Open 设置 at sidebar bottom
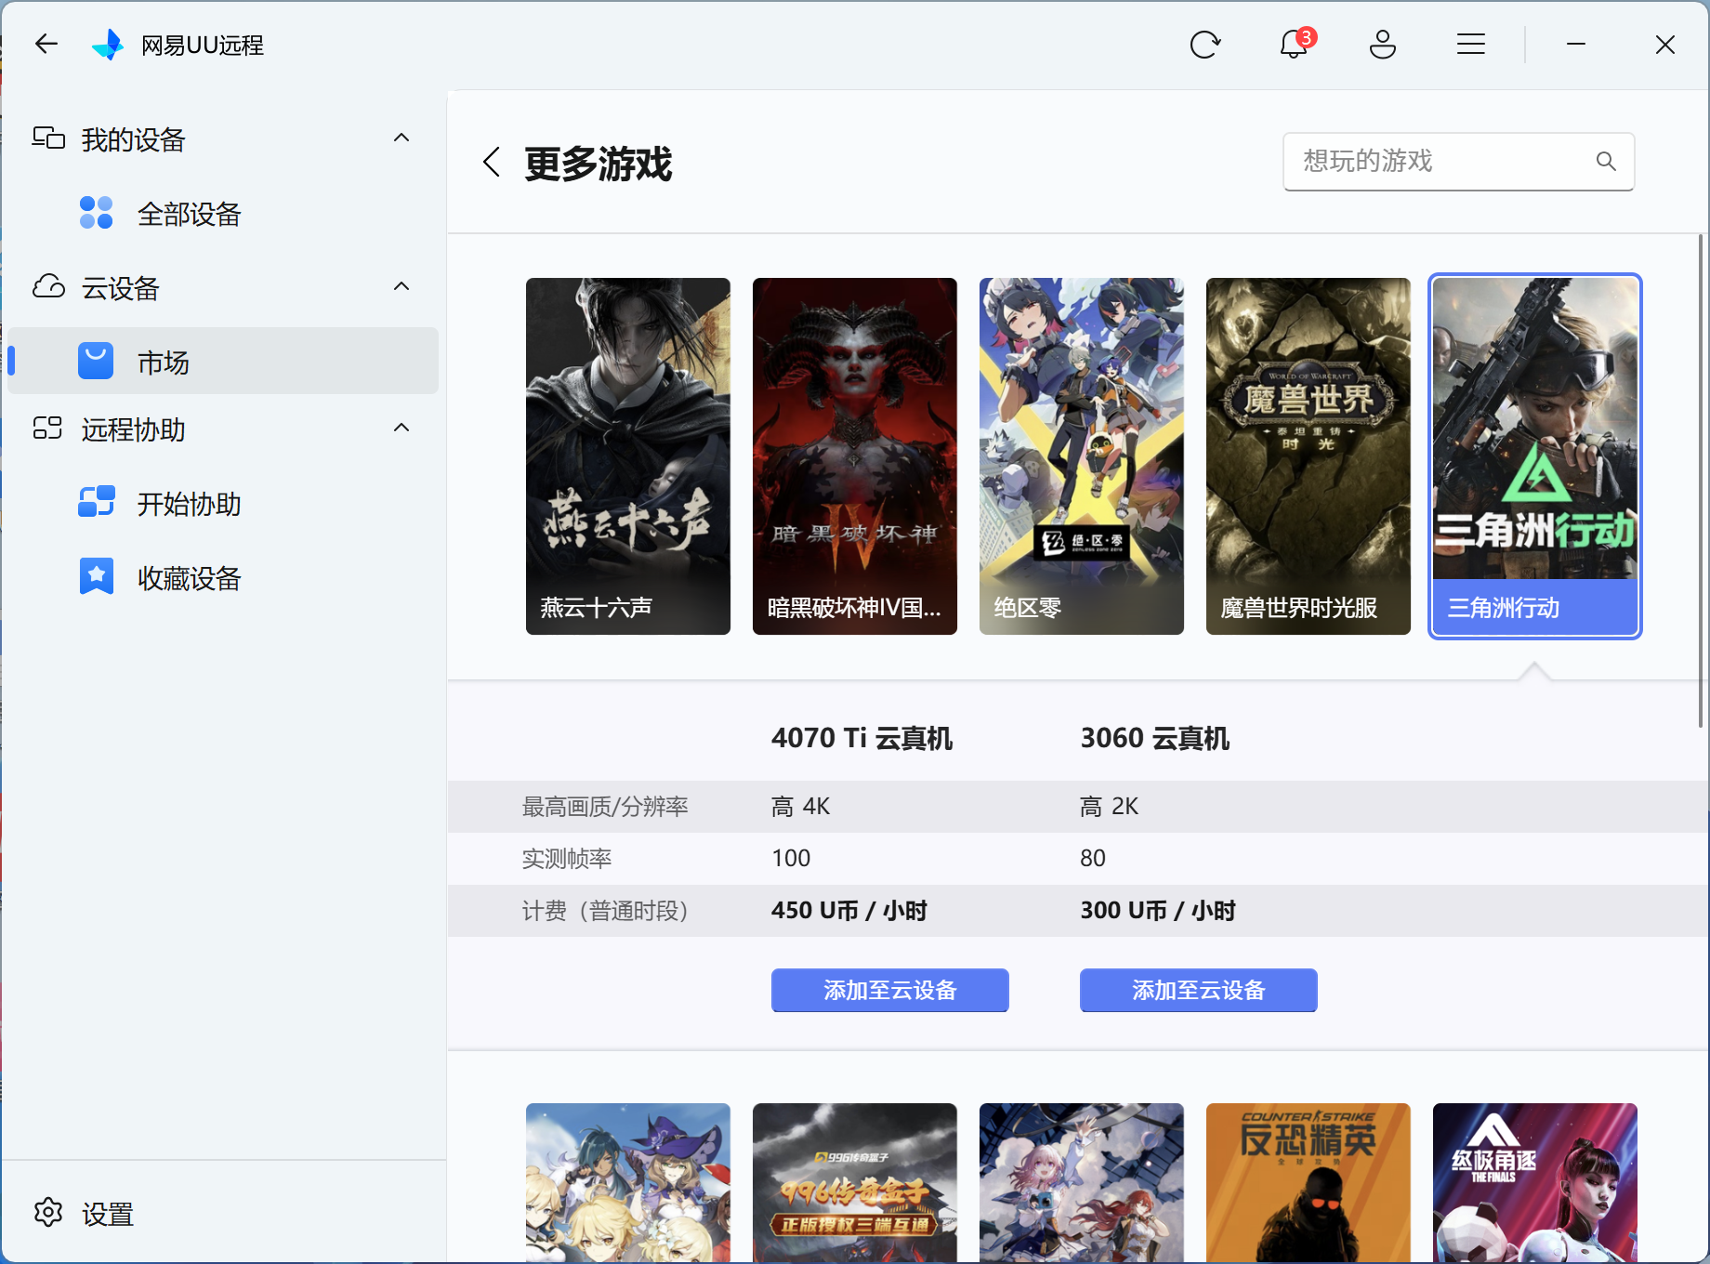This screenshot has height=1264, width=1710. (222, 1213)
